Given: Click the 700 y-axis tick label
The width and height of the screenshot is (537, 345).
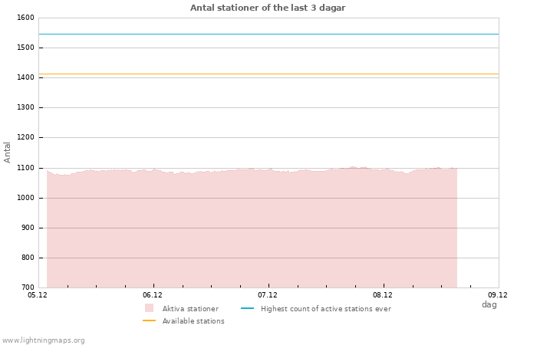Looking at the screenshot, I should [x=27, y=287].
